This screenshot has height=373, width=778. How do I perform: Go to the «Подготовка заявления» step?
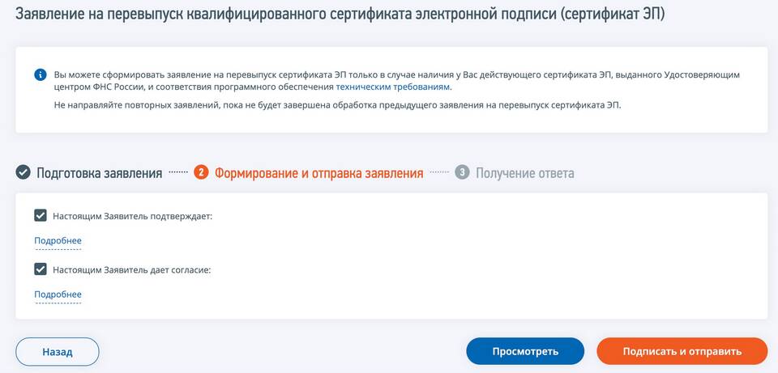(99, 172)
